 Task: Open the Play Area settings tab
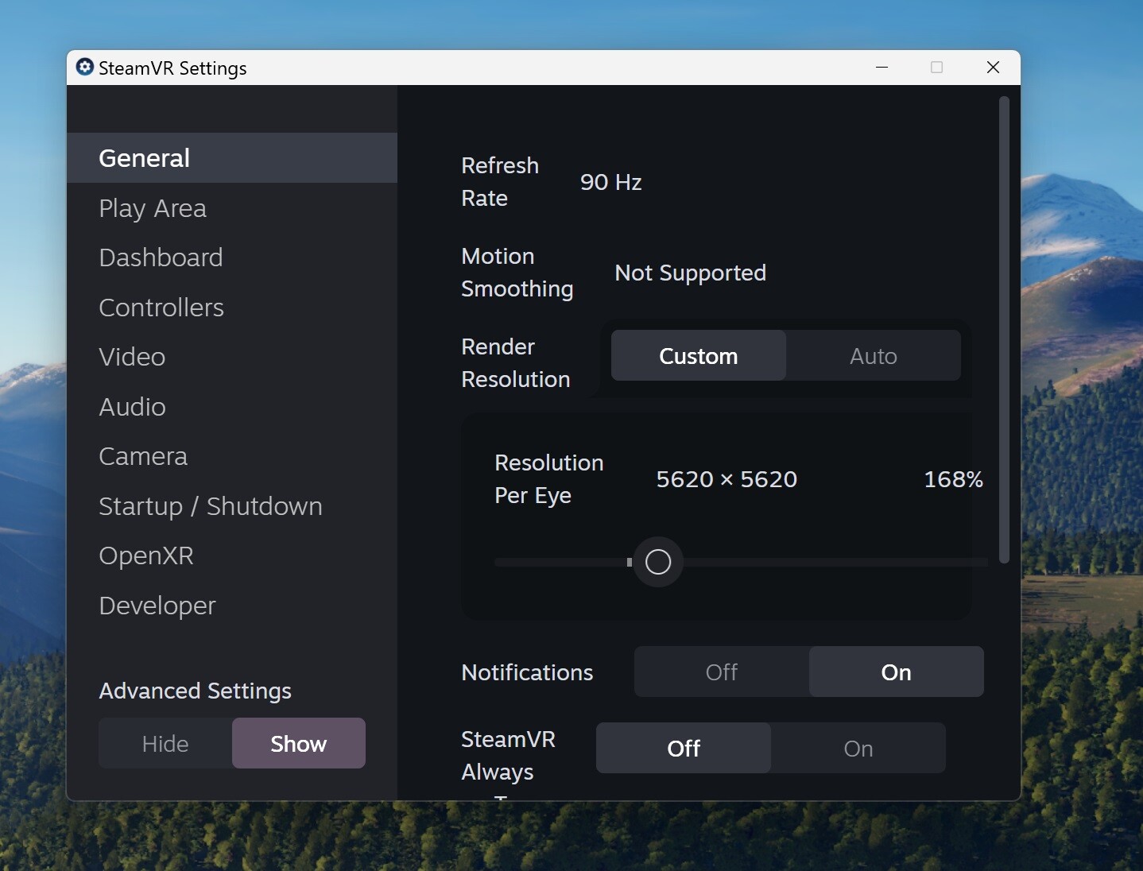pos(232,208)
